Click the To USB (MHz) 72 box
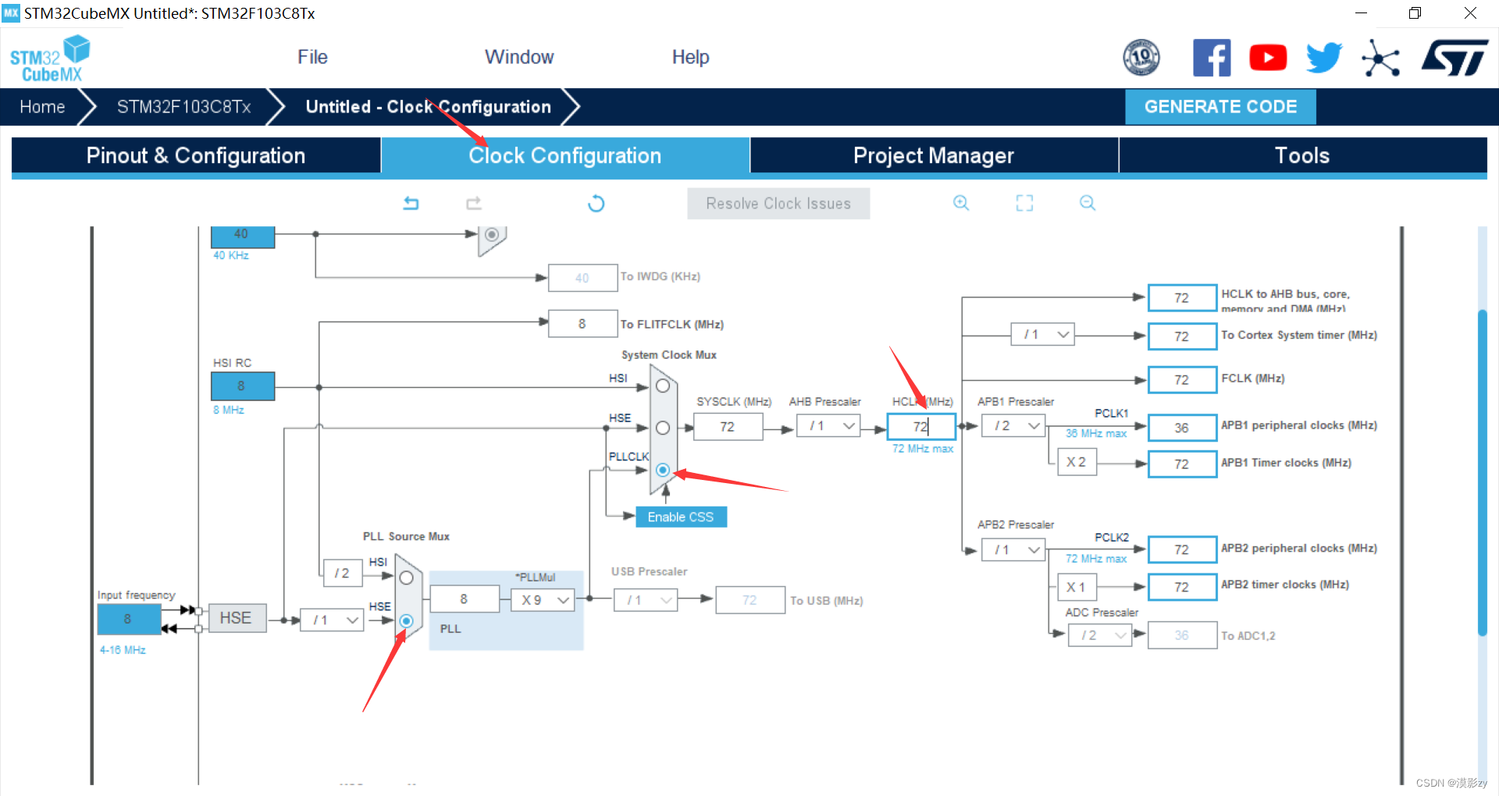This screenshot has width=1499, height=796. pyautogui.click(x=750, y=600)
